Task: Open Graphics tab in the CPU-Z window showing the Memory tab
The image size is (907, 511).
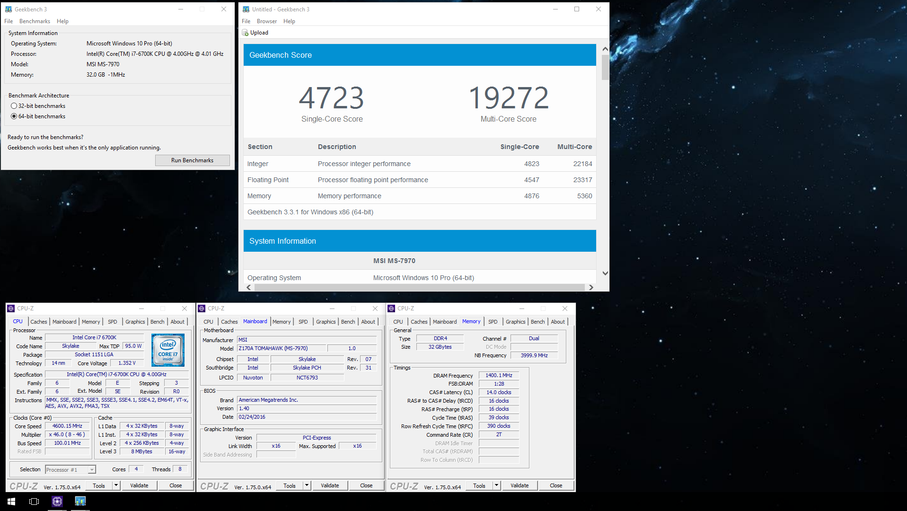Action: coord(516,322)
